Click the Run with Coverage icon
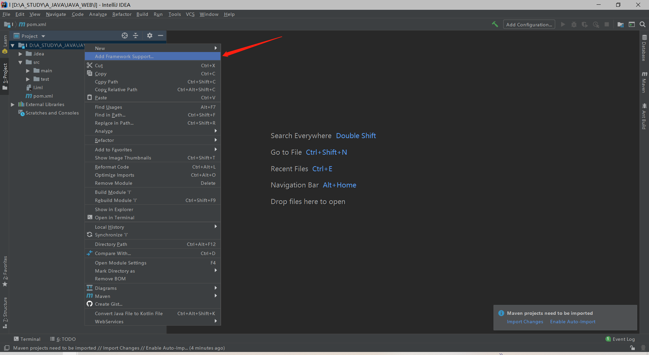The width and height of the screenshot is (649, 355). [585, 24]
